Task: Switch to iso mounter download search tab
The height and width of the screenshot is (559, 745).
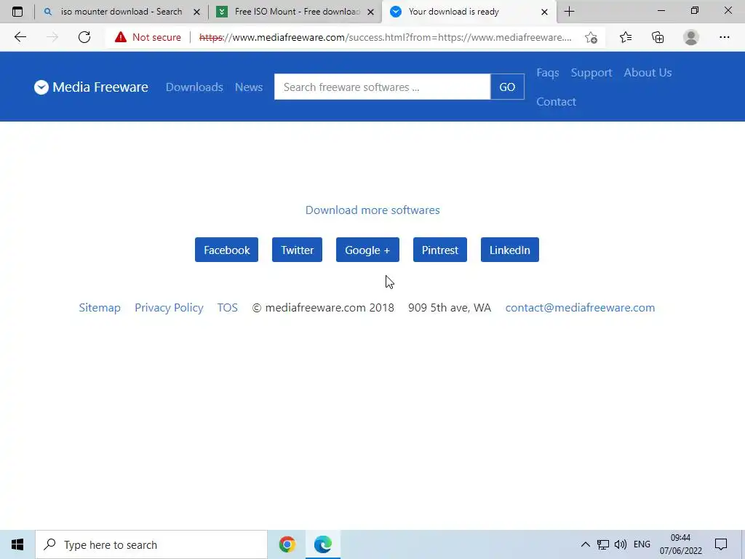Action: tap(121, 12)
